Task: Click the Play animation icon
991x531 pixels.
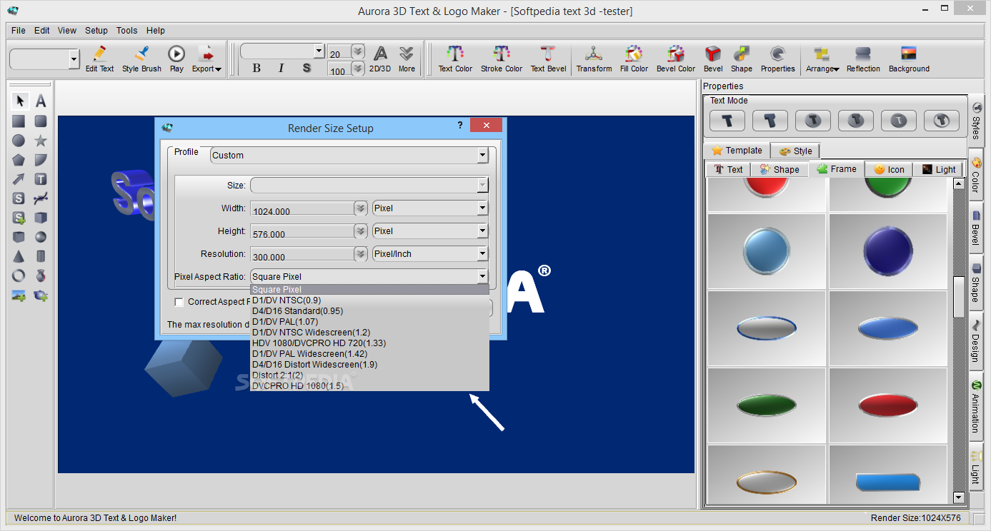Action: point(176,59)
